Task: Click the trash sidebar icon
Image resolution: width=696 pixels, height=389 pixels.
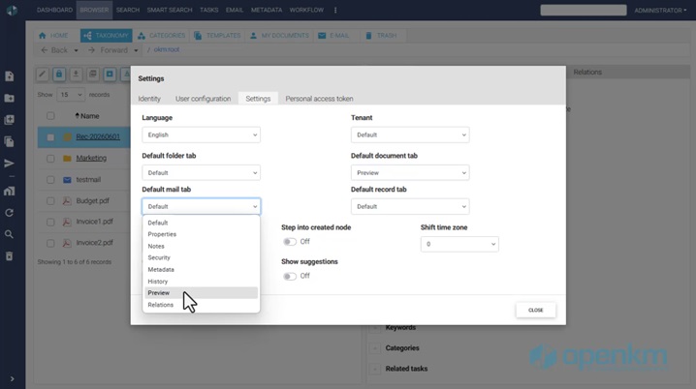Action: (9, 256)
